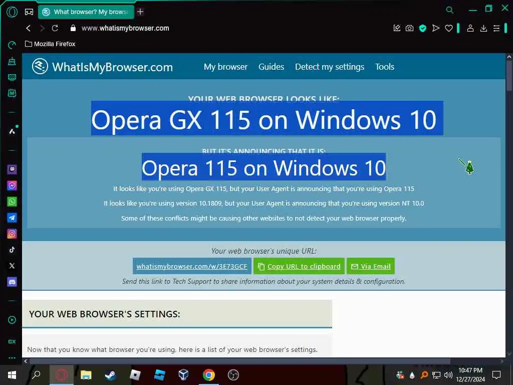The image size is (513, 385).
Task: Open the profile account icon
Action: [470, 28]
